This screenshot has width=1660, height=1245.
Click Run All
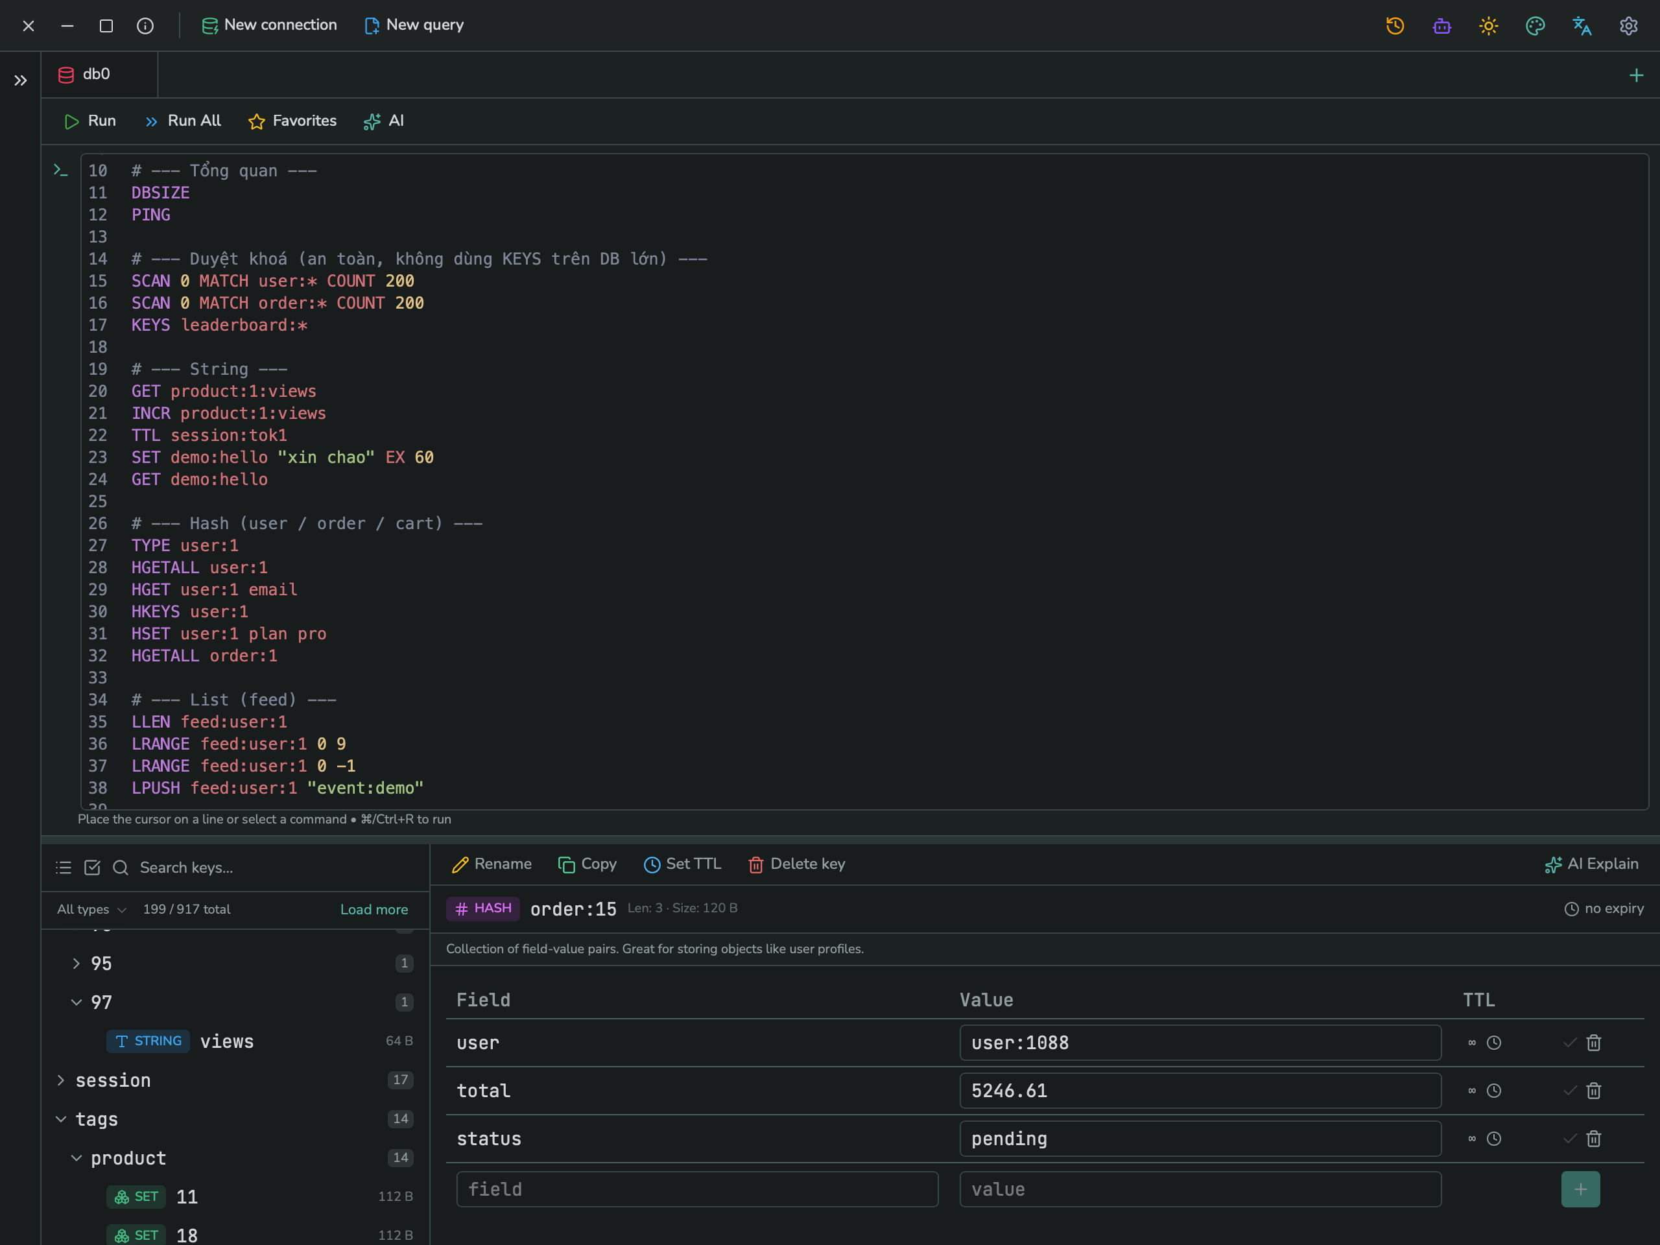click(x=183, y=121)
